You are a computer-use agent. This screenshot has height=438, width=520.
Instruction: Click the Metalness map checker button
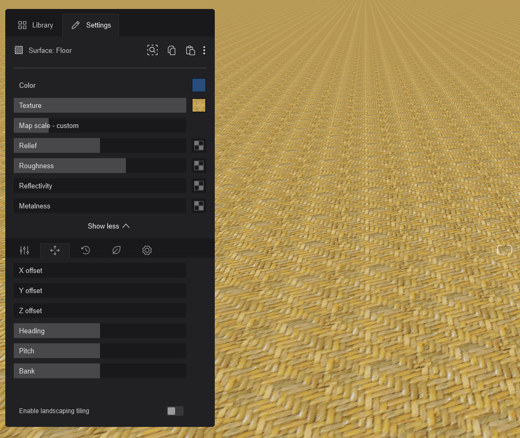pos(199,206)
